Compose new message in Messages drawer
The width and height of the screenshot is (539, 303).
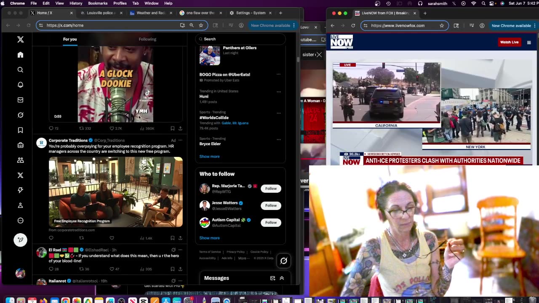coord(272,278)
